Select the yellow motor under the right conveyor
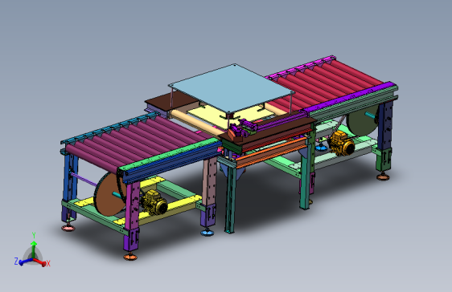452x292 pixels. click(342, 144)
